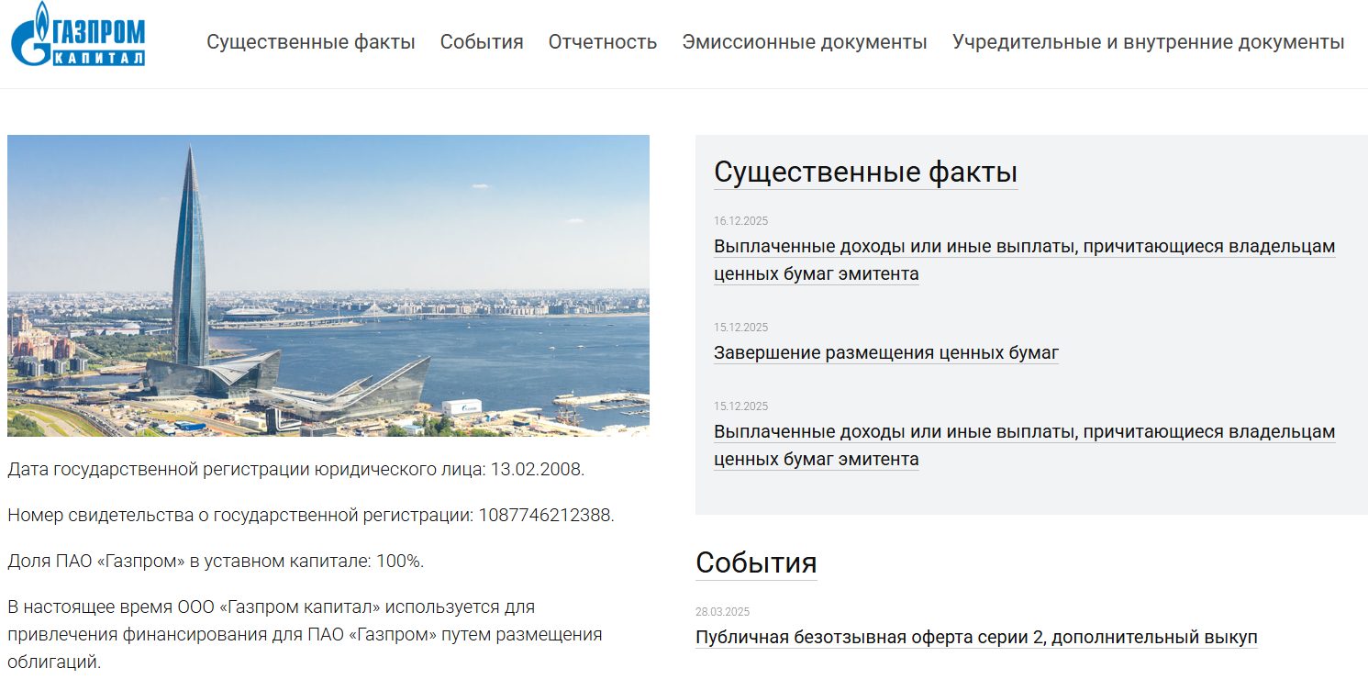Open Учредительные и внутренние документы menu item
Viewport: 1368px width, 679px height.
click(1149, 42)
